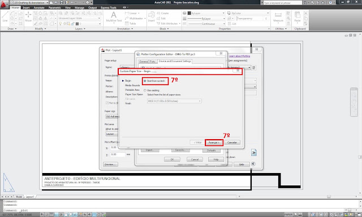Viewport: 362px width, 217px height.
Task: Open the Manage ribbon tab
Action: (79, 7)
